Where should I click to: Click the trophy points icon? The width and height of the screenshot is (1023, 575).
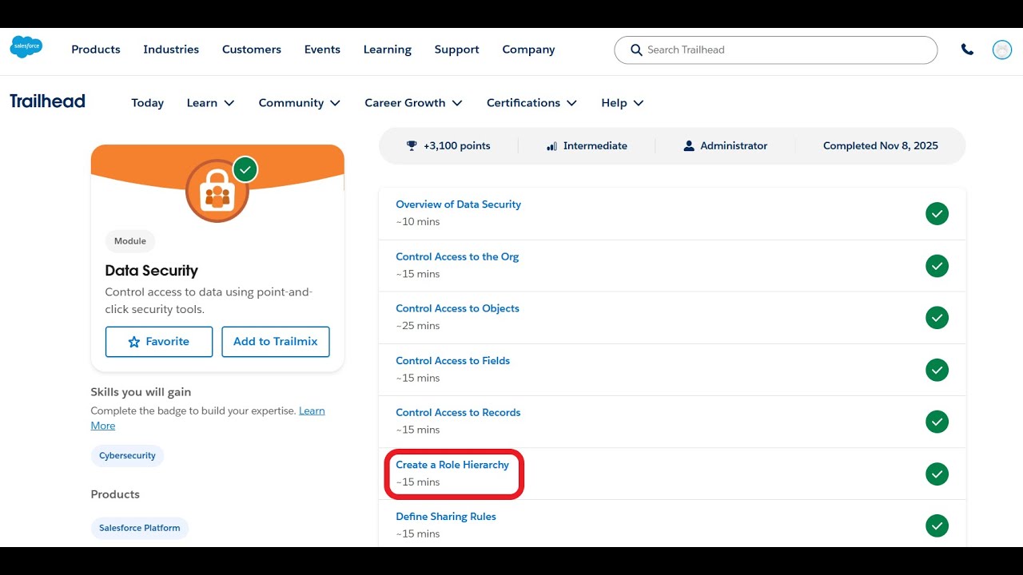click(x=412, y=145)
